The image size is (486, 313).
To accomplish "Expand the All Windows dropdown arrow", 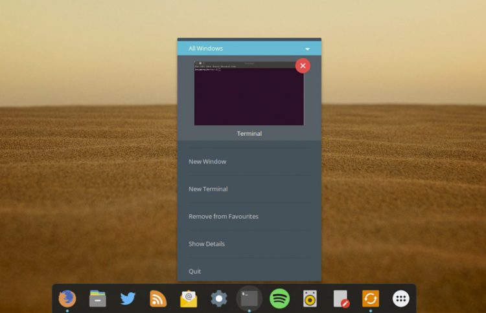I will point(307,49).
